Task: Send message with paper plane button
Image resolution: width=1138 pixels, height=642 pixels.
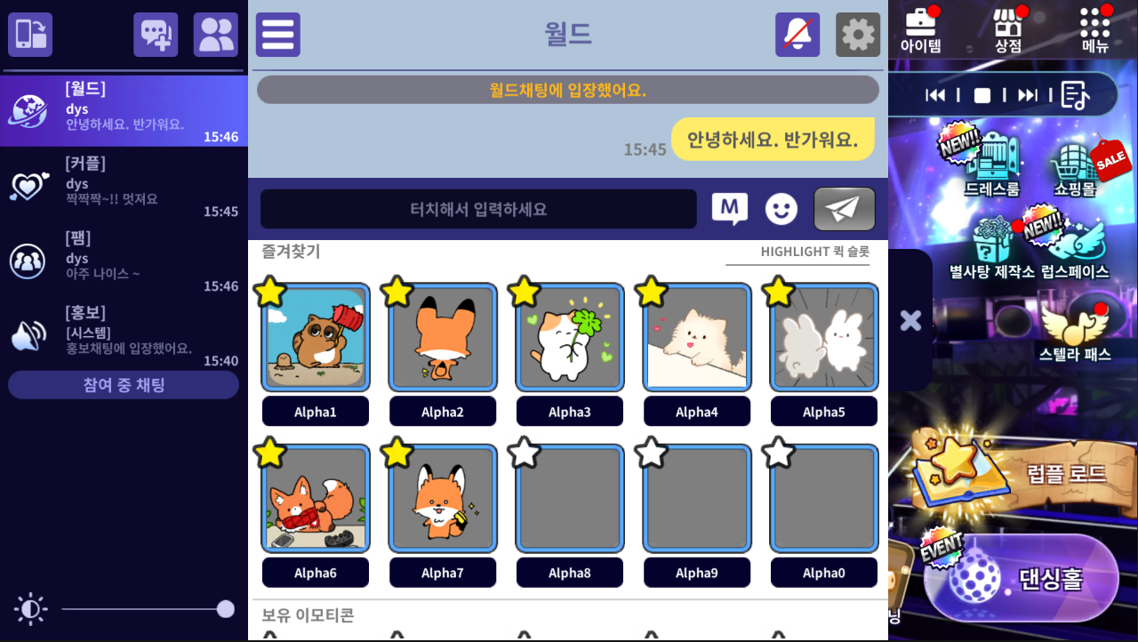Action: pyautogui.click(x=845, y=209)
